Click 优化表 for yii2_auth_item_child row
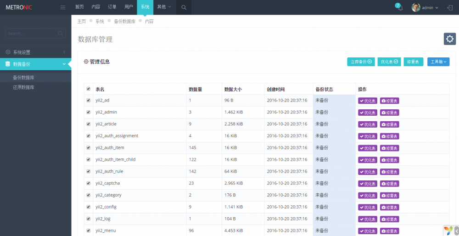This screenshot has height=236, width=459. [368, 160]
